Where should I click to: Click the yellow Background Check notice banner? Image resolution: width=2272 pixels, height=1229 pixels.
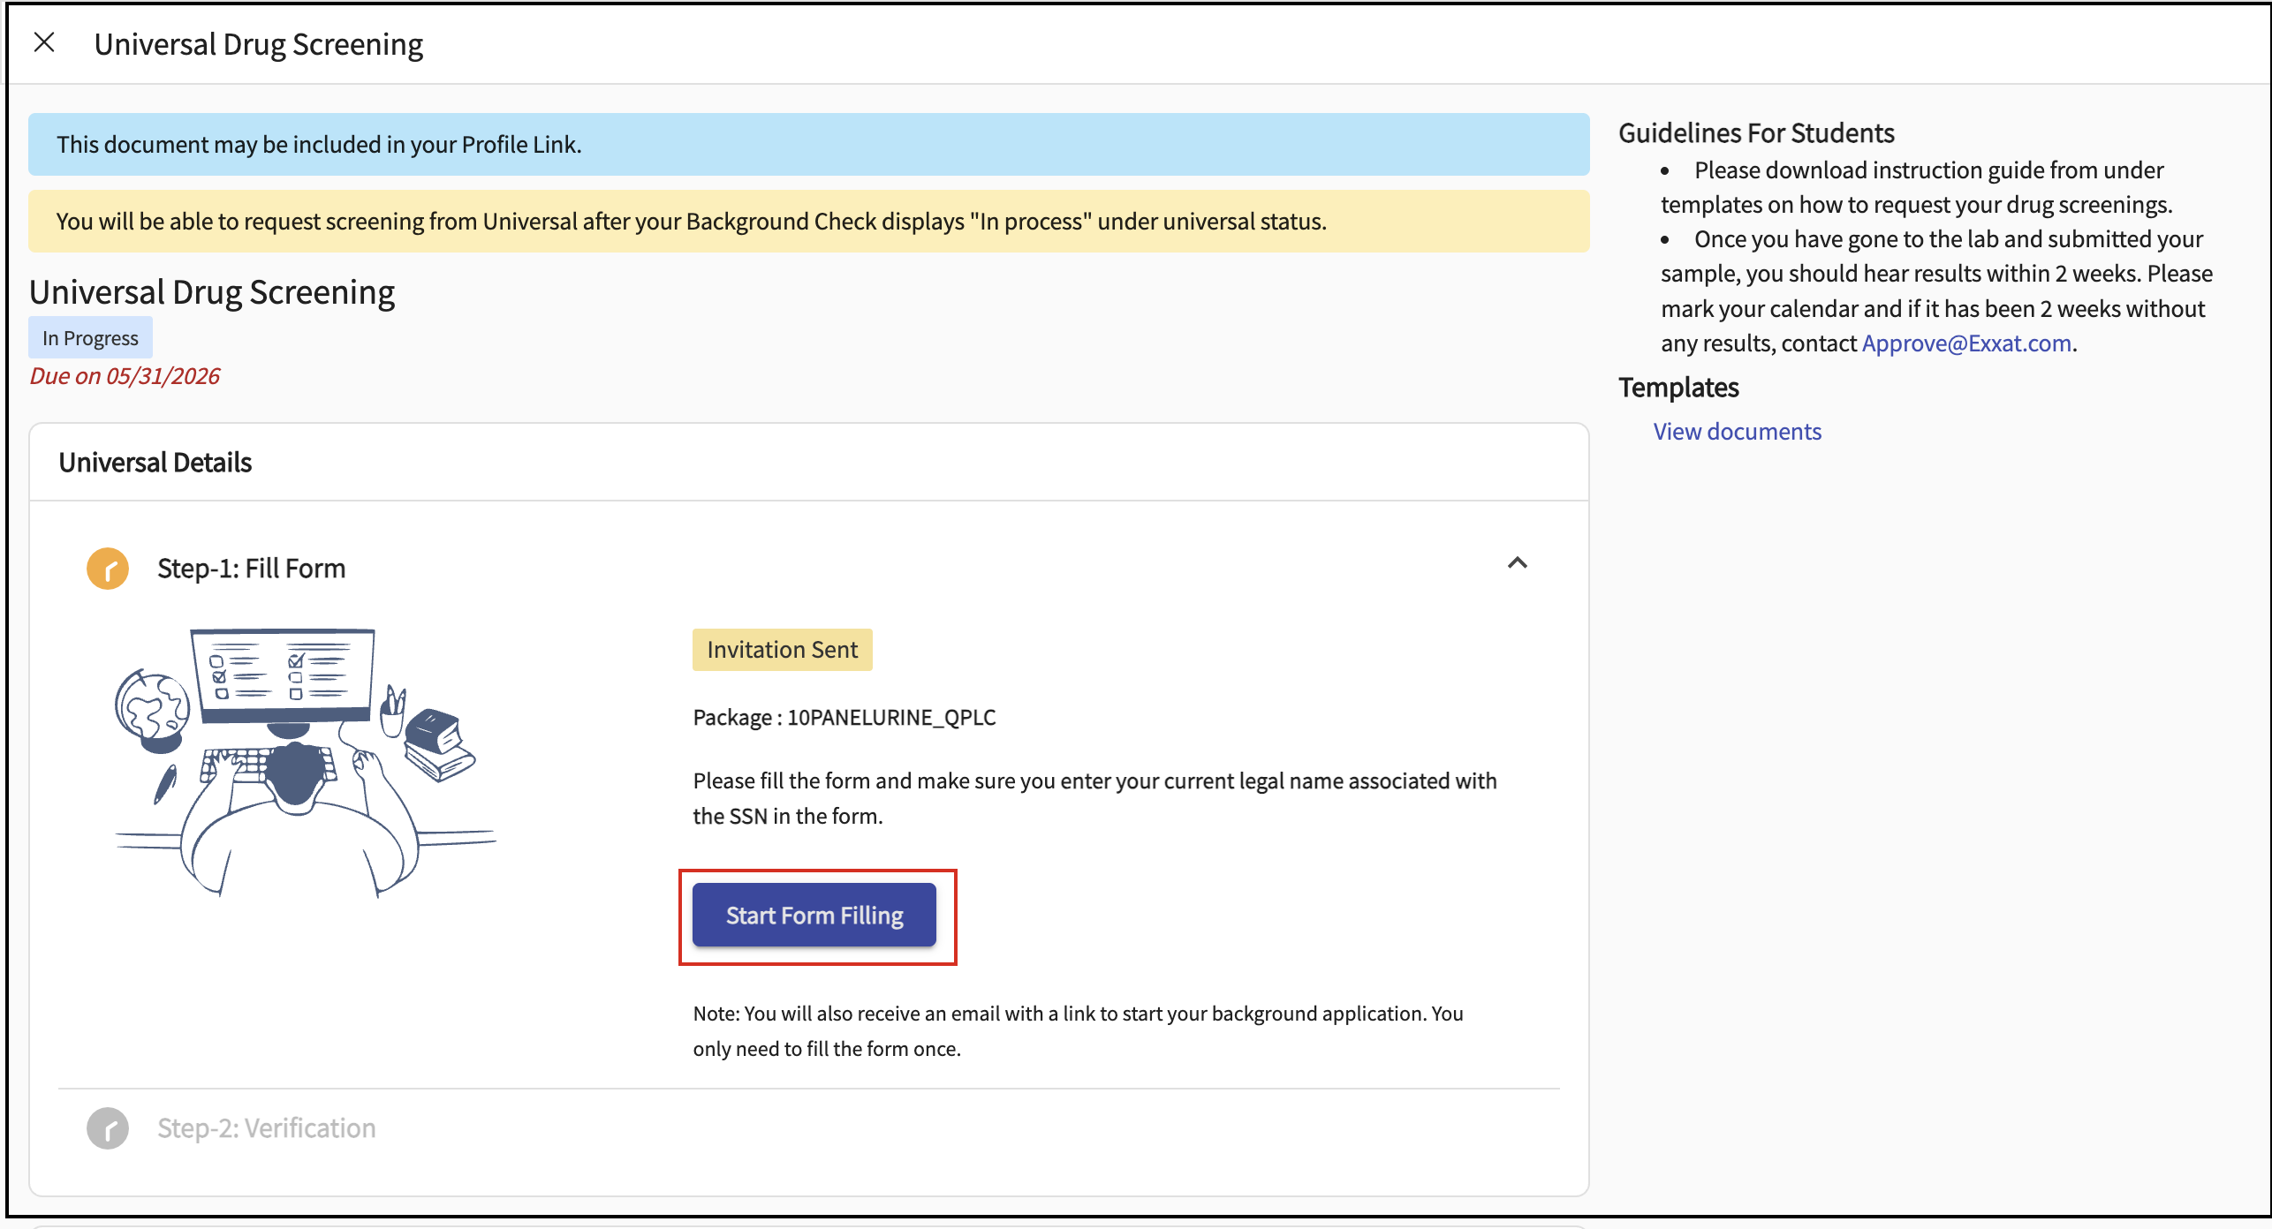[808, 221]
